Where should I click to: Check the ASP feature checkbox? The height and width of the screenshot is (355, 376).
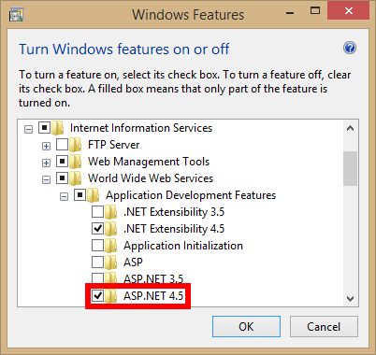97,263
